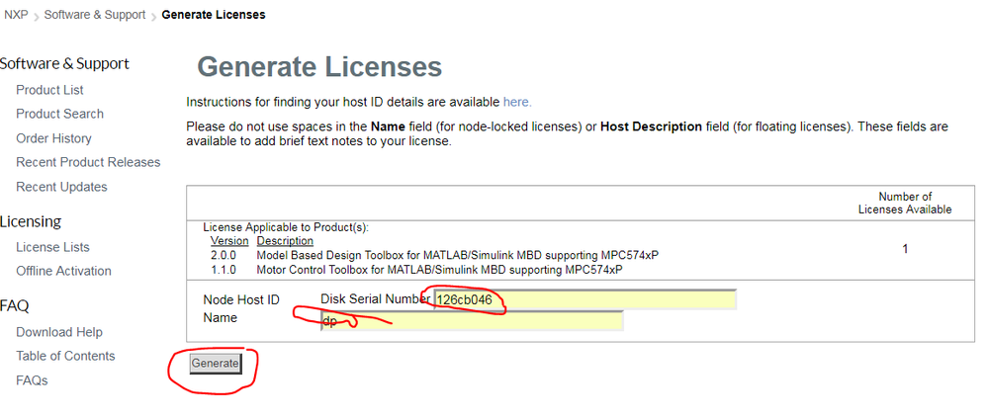Viewport: 988px width, 418px height.
Task: Select the Generate Licenses breadcrumb text
Action: point(214,15)
